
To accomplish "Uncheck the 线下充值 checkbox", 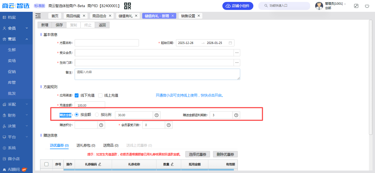I will coord(77,96).
